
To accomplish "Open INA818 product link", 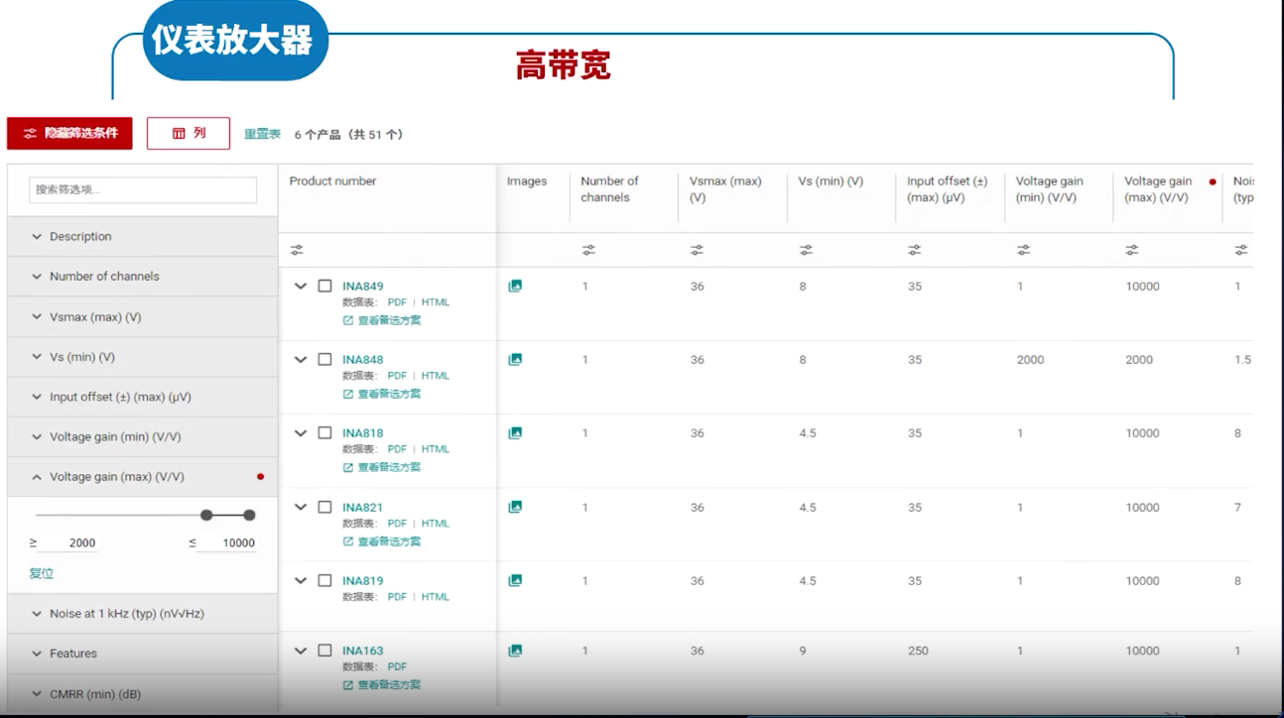I will pyautogui.click(x=362, y=433).
